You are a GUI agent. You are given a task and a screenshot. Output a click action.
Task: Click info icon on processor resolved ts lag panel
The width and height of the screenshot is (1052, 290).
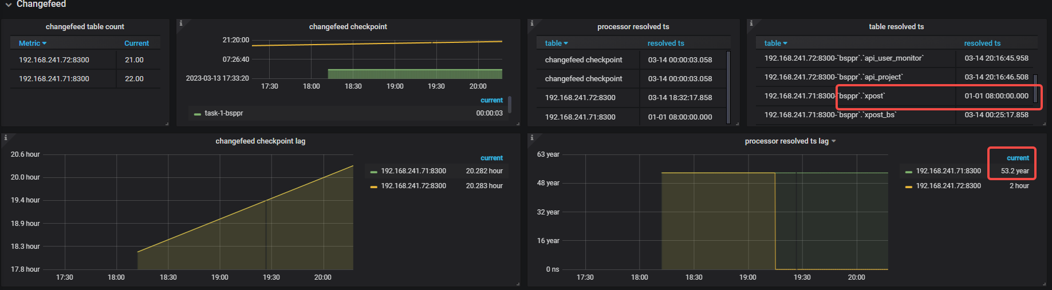tap(532, 138)
